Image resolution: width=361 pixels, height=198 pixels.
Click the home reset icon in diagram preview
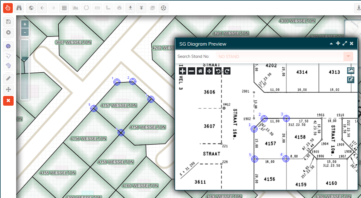[200, 71]
